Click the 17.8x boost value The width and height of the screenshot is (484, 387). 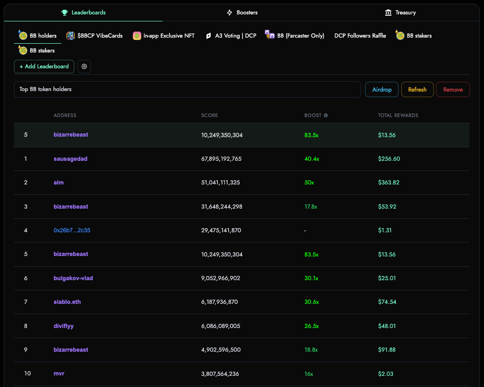pos(311,207)
